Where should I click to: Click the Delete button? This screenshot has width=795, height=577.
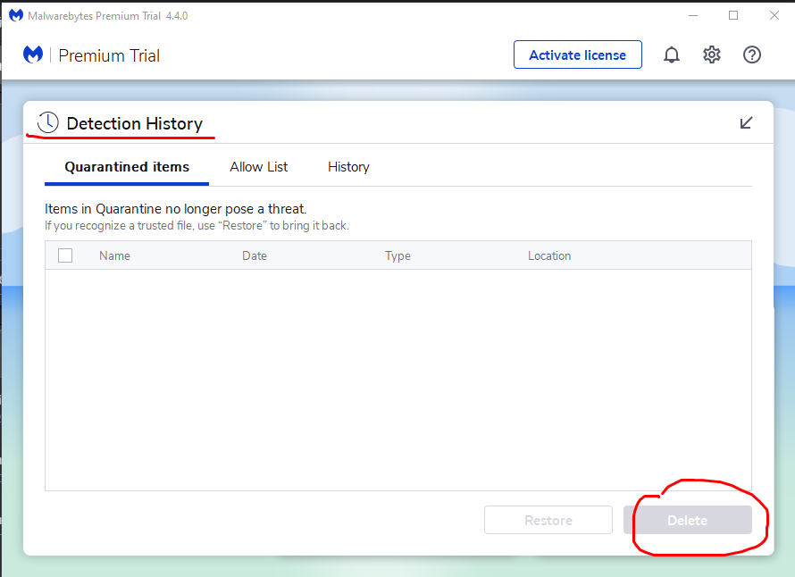coord(688,520)
